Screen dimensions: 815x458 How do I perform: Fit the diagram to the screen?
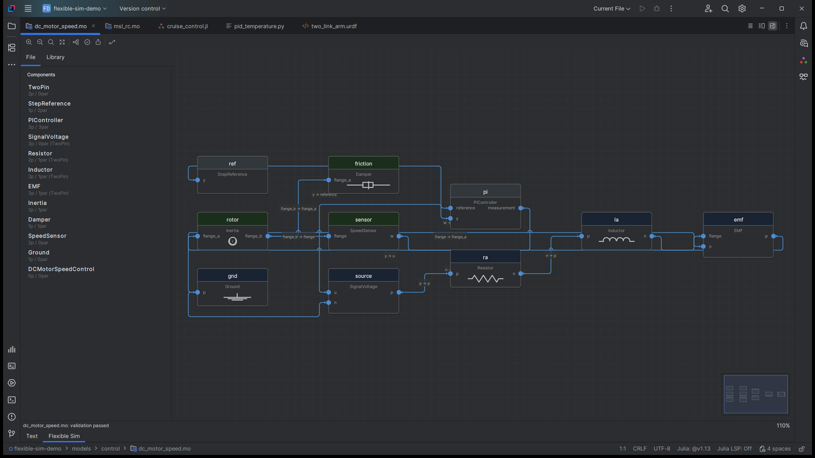point(62,42)
